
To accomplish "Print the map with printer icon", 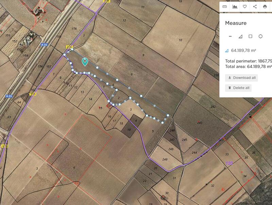I will (x=265, y=6).
